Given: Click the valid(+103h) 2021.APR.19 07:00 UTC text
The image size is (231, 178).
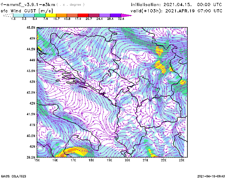Looking at the screenshot, I should (x=176, y=11).
